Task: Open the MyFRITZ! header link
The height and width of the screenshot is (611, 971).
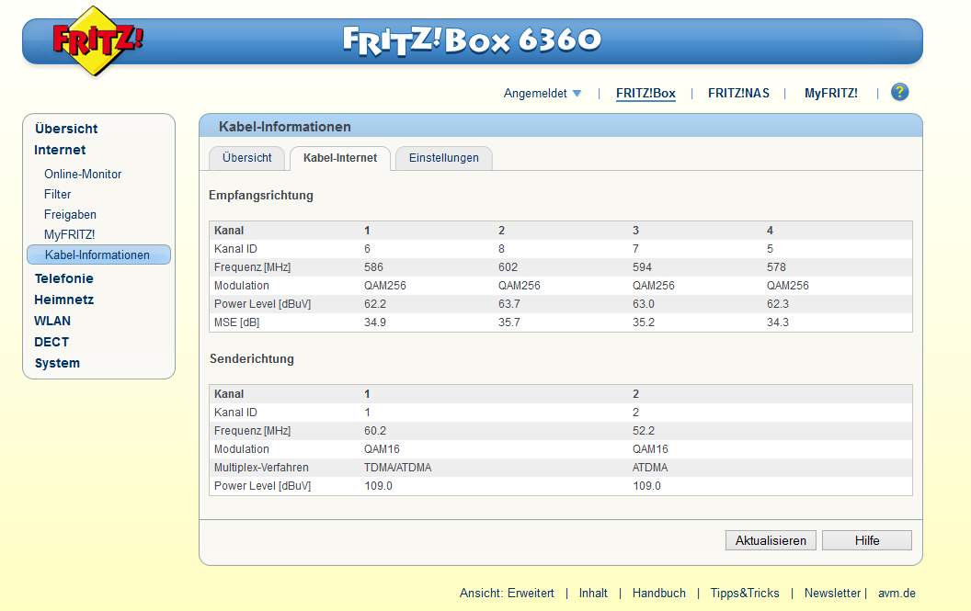Action: pyautogui.click(x=830, y=93)
